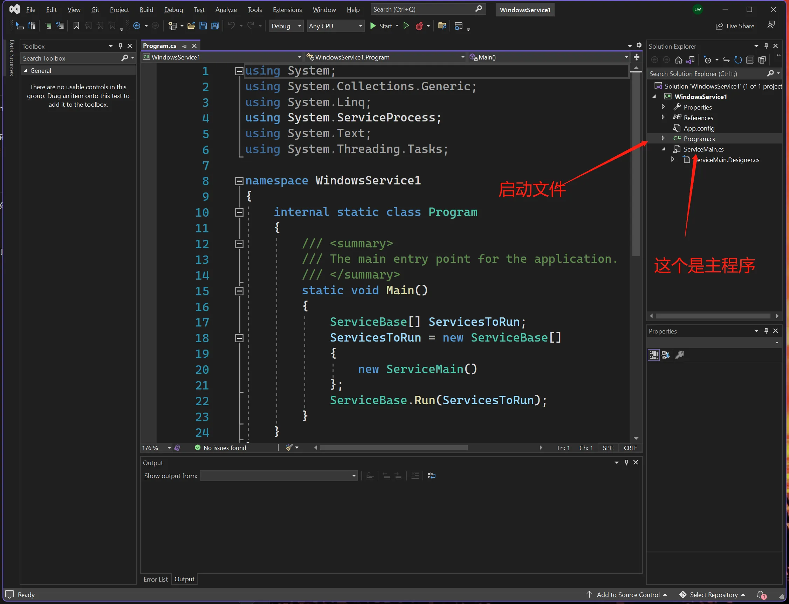Click the Property Pages wrench icon
789x604 pixels.
(x=680, y=355)
